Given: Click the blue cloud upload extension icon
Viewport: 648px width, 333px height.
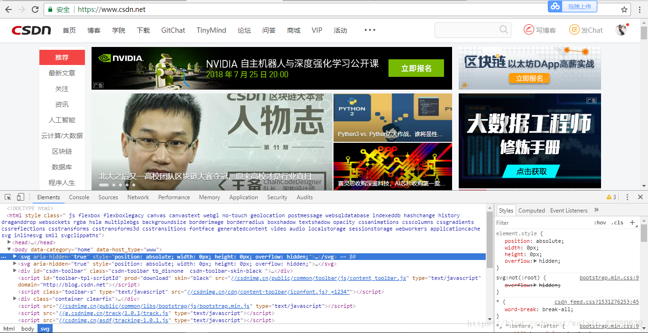Looking at the screenshot, I should (x=555, y=6).
